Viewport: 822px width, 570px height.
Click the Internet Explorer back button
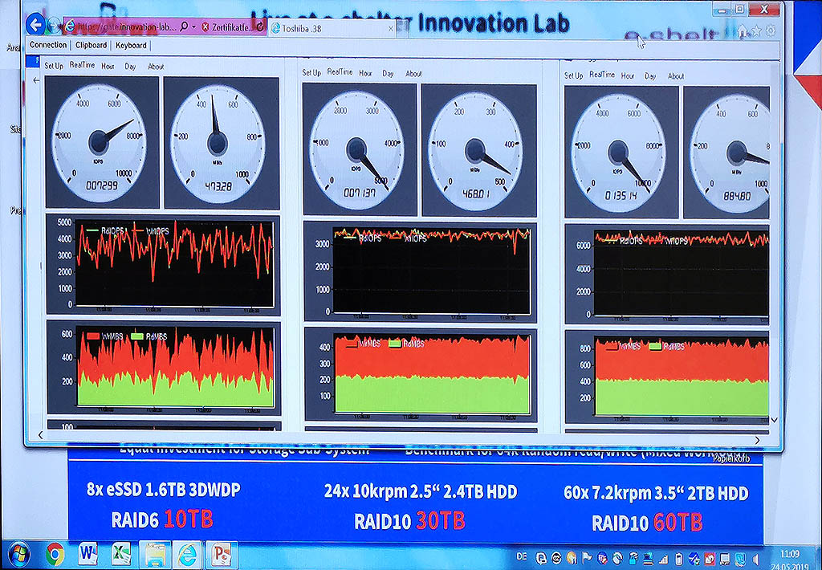point(35,26)
